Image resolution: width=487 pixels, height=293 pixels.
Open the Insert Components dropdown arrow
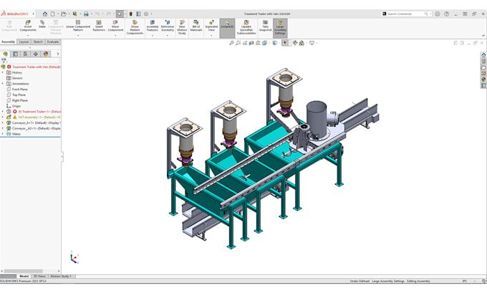click(x=28, y=35)
